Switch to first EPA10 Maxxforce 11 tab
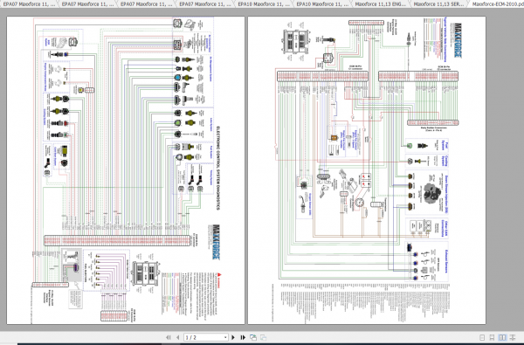 [x=264, y=4]
